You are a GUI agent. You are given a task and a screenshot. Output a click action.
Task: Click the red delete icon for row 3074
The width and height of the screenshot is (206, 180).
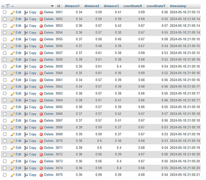coord(41,168)
